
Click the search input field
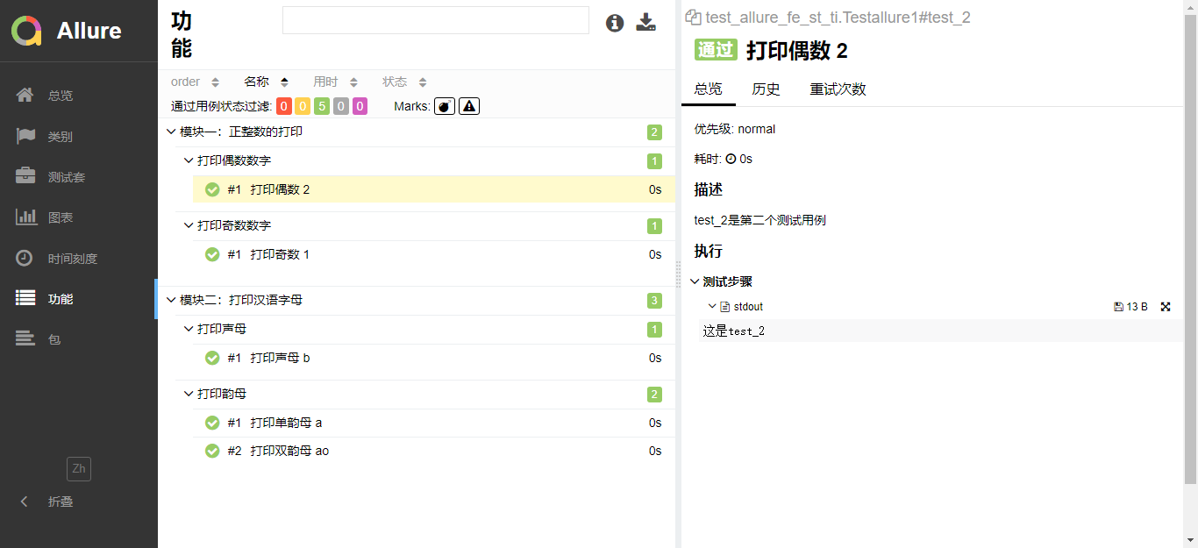(435, 20)
